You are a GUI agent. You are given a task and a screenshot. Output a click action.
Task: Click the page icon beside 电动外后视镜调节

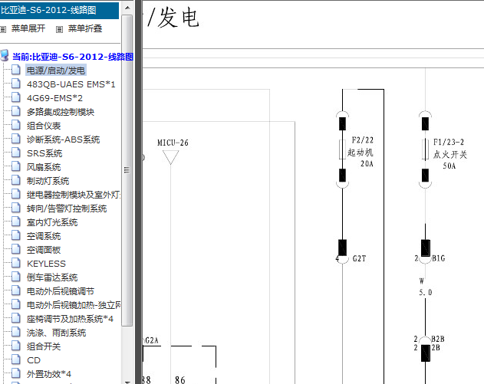coord(16,290)
